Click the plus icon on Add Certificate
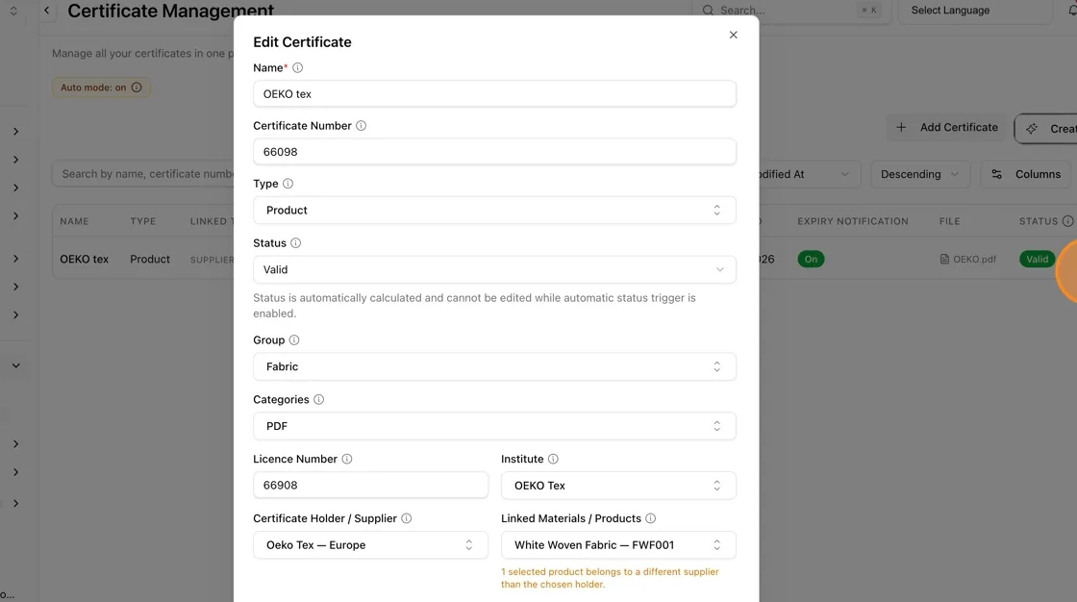Viewport: 1077px width, 602px height. [901, 127]
